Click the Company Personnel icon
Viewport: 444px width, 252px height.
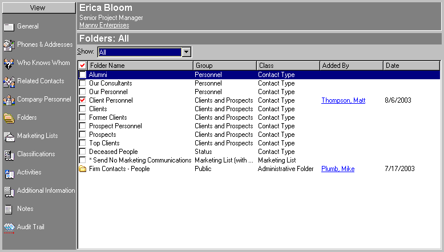(x=9, y=100)
